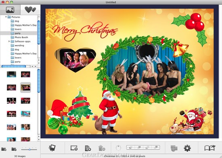Collapse the Pictures folder tree
Viewport: 222px width, 158px height.
6,17
